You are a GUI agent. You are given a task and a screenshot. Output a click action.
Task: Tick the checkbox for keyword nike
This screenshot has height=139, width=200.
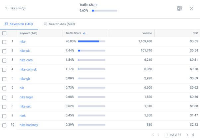pos(4,42)
